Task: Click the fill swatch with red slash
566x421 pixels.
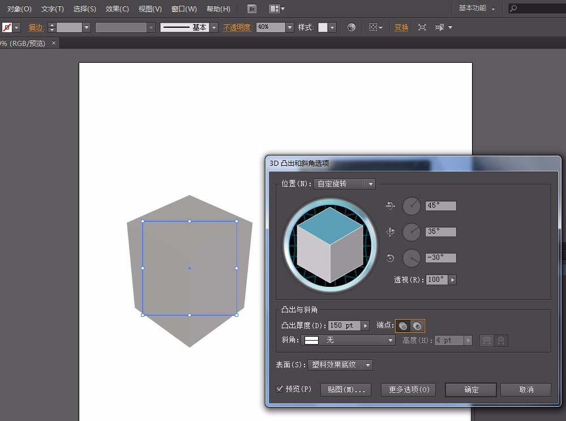Action: [x=7, y=27]
